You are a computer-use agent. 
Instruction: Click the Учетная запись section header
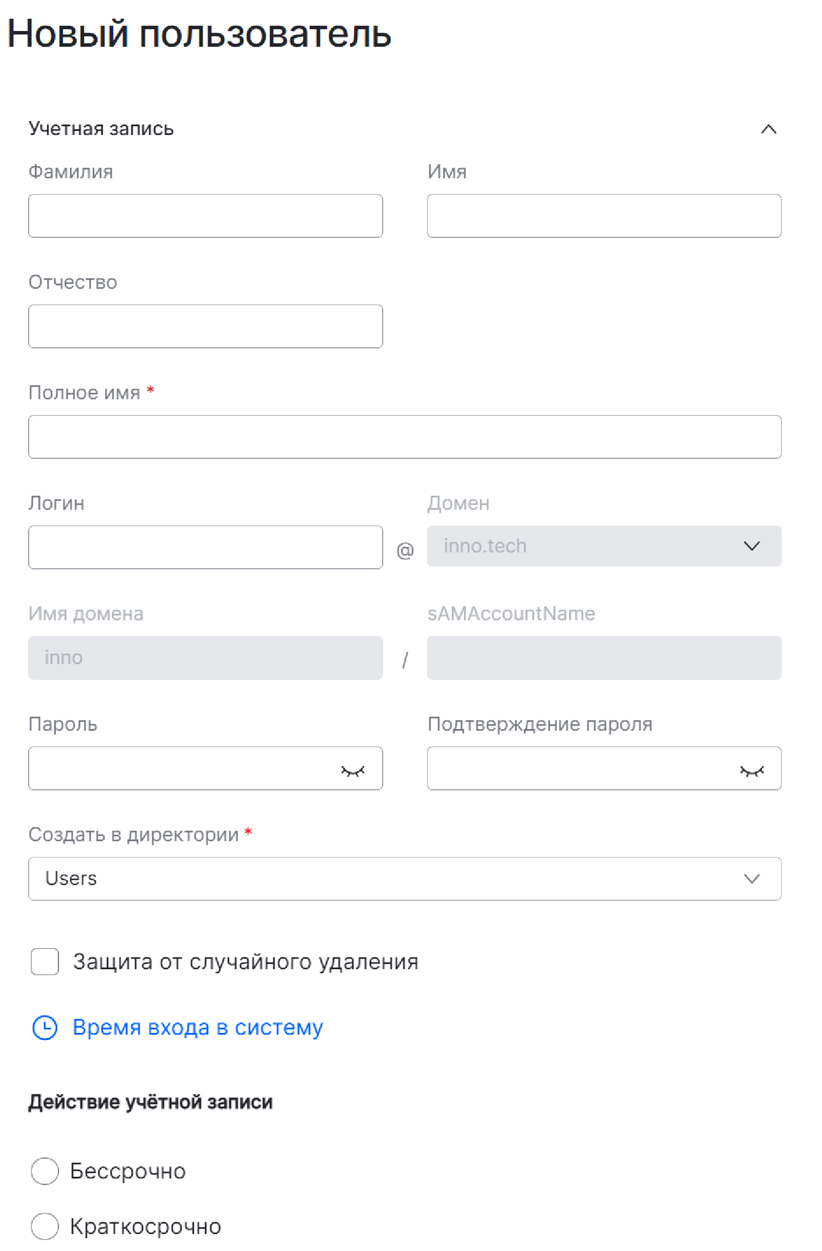[101, 129]
